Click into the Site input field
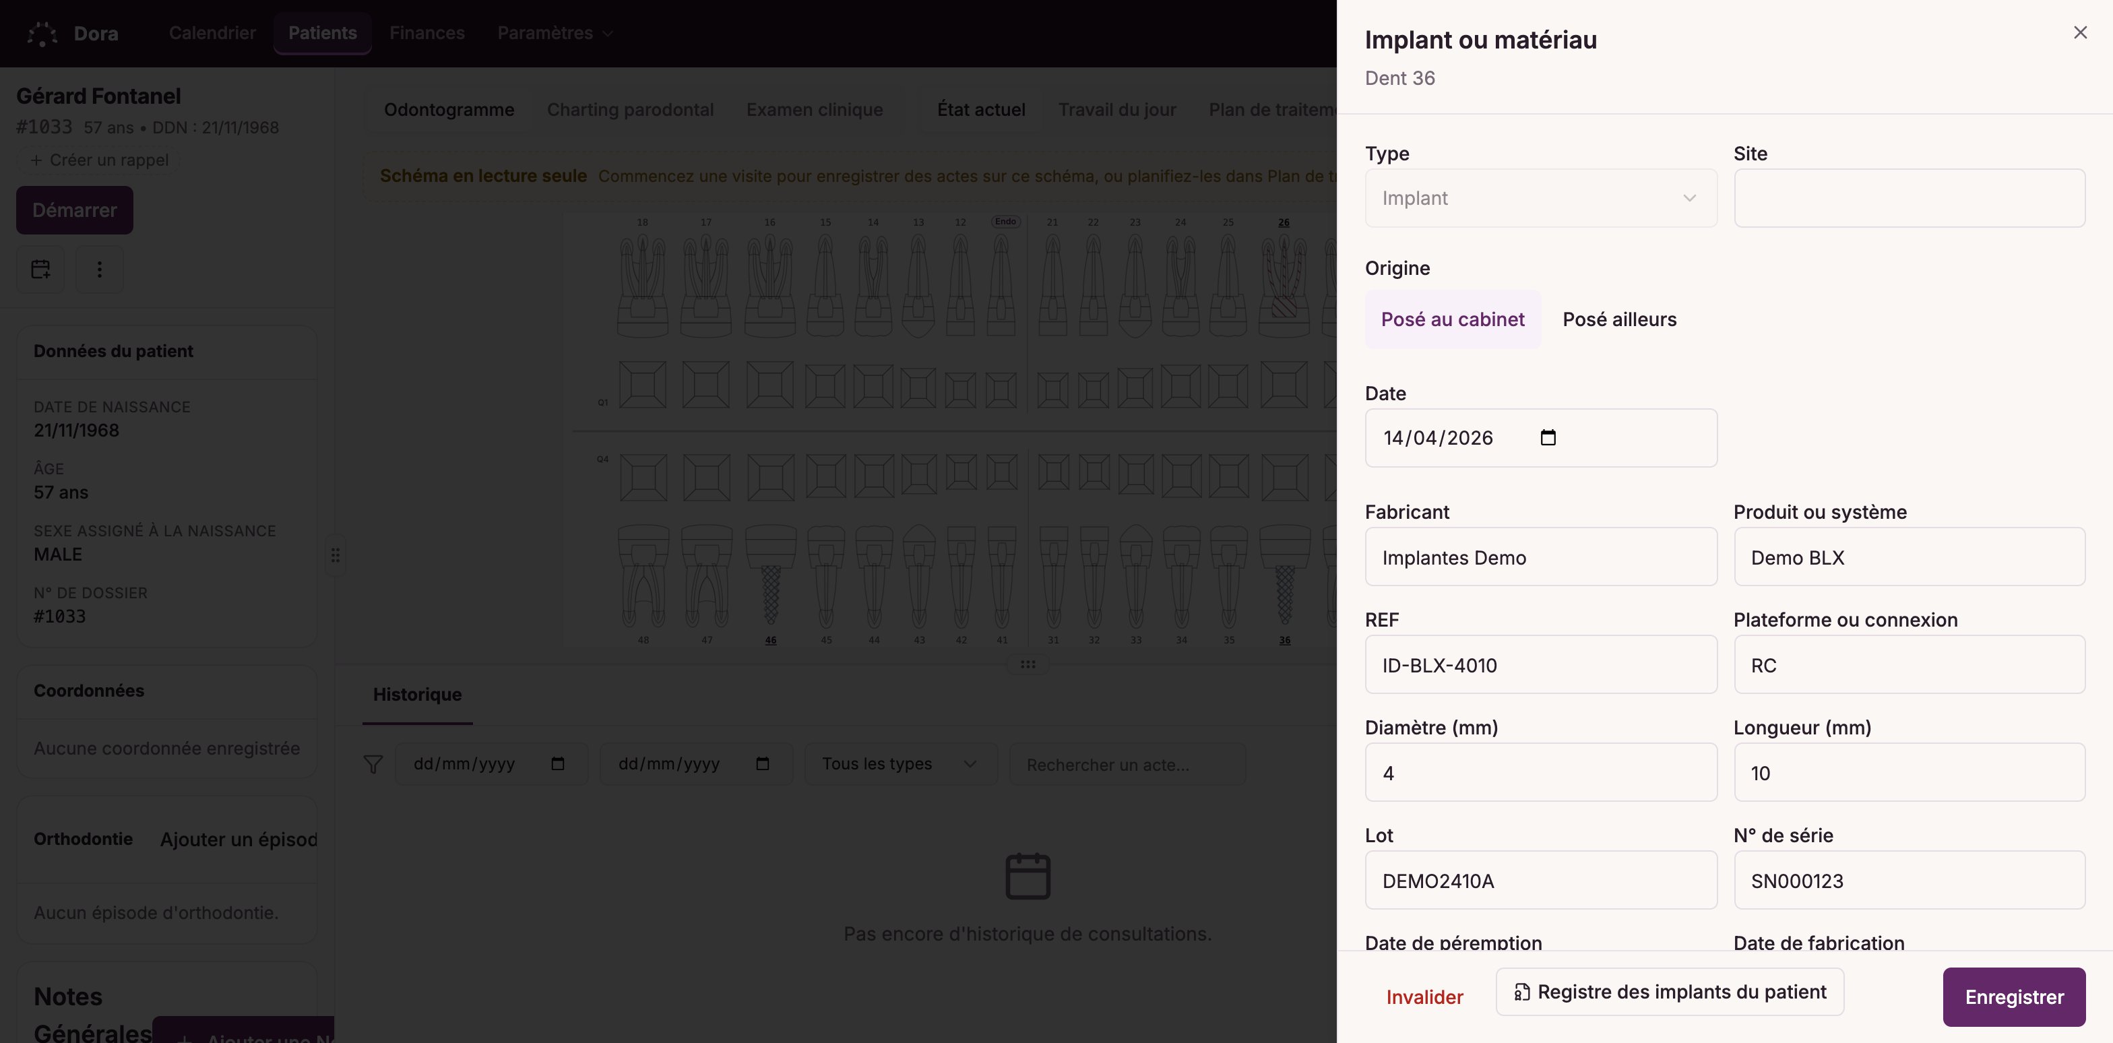 click(x=1909, y=199)
